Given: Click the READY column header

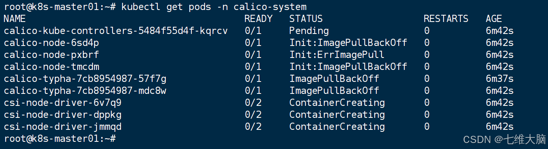Looking at the screenshot, I should click(259, 19).
